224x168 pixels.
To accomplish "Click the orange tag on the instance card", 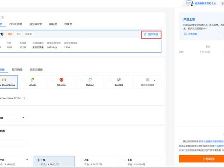I will pyautogui.click(x=10, y=34).
